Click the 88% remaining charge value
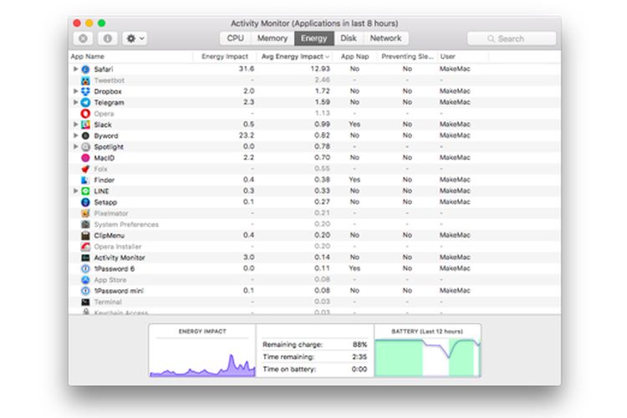The width and height of the screenshot is (627, 418). click(x=359, y=344)
